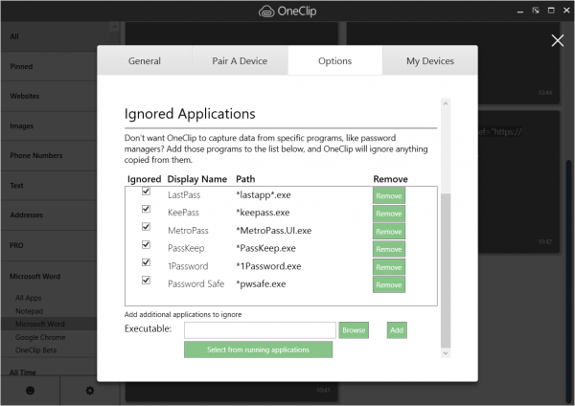Toggle compact view icon in title bar

536,11
